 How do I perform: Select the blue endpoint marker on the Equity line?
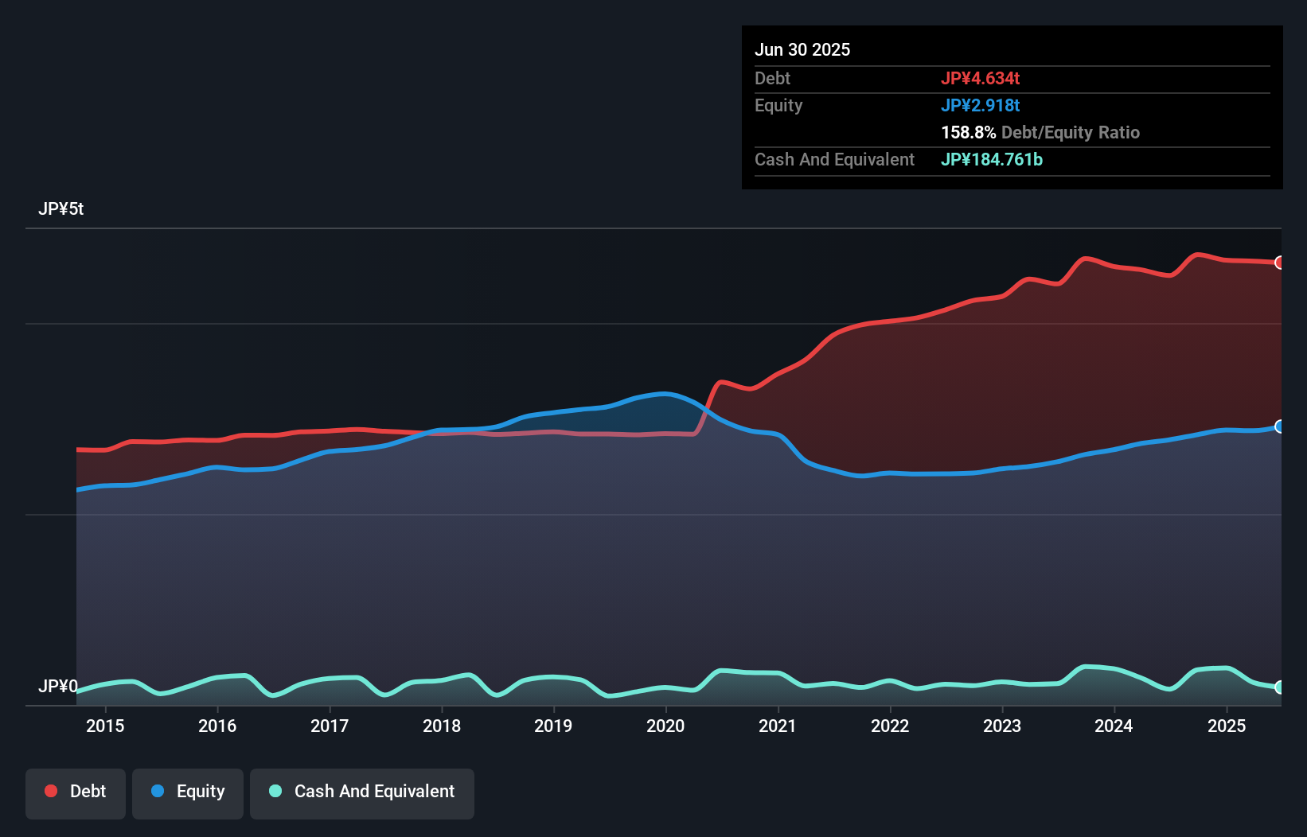click(1279, 428)
